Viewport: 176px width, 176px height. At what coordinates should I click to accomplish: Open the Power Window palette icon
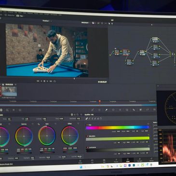(113, 110)
